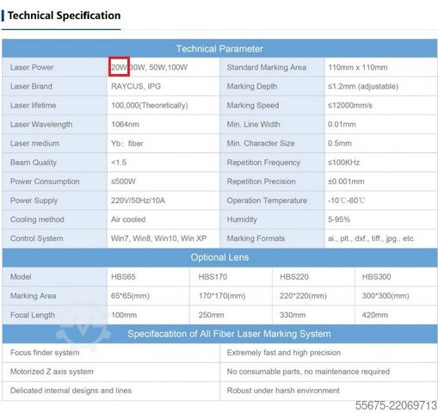Select the HBS300 lens model cell
This screenshot has width=438, height=413.
396,277
